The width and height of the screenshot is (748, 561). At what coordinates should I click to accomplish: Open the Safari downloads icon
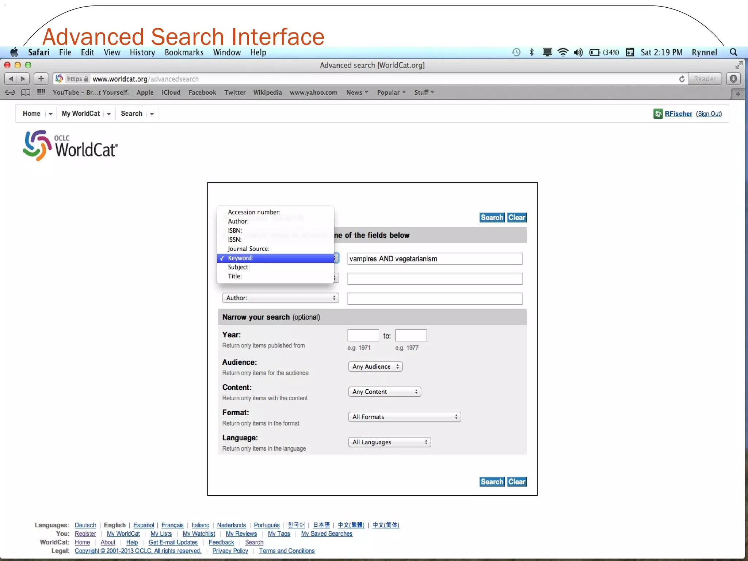733,79
